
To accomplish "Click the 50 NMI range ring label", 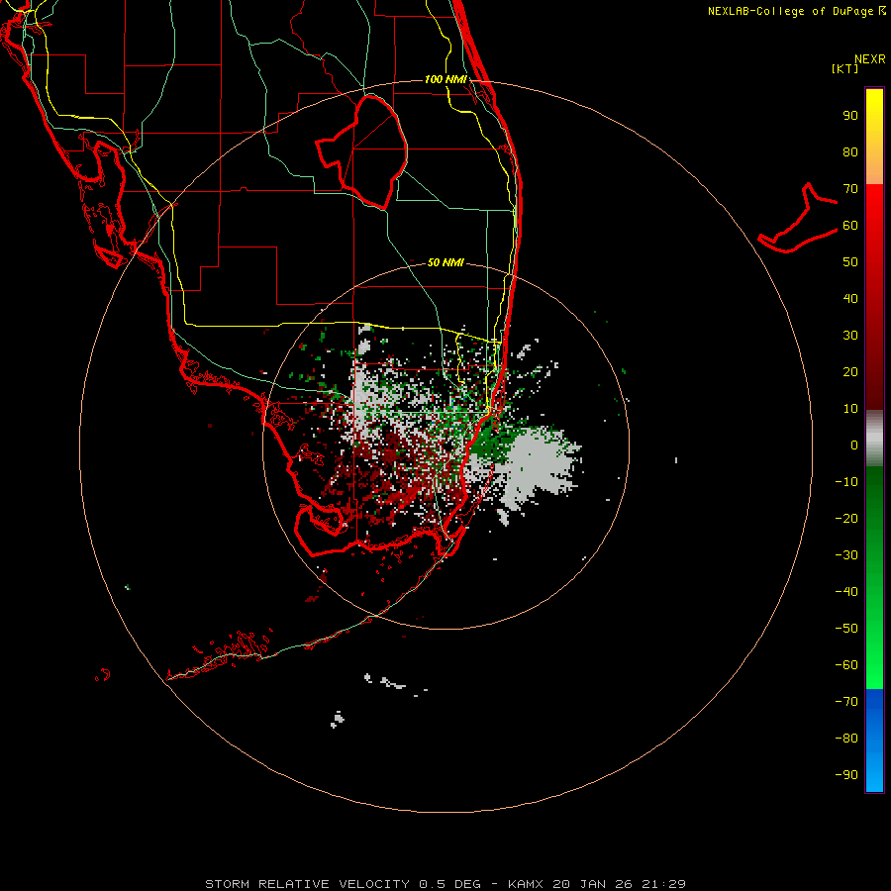I will click(x=445, y=262).
